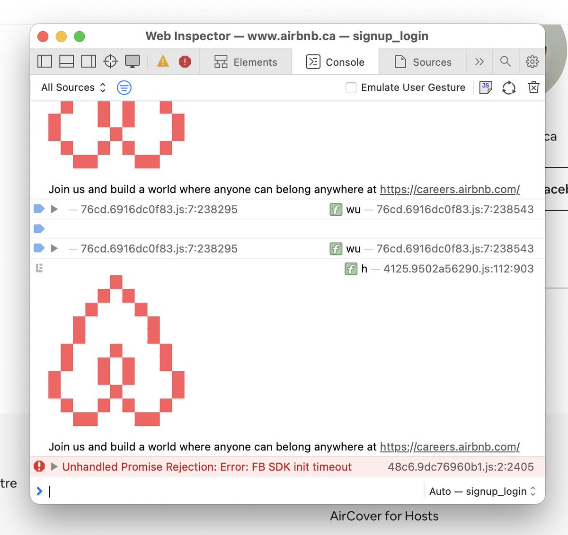Switch to the Console tab

[x=335, y=62]
